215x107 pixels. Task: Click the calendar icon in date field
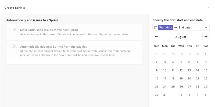coord(156,27)
